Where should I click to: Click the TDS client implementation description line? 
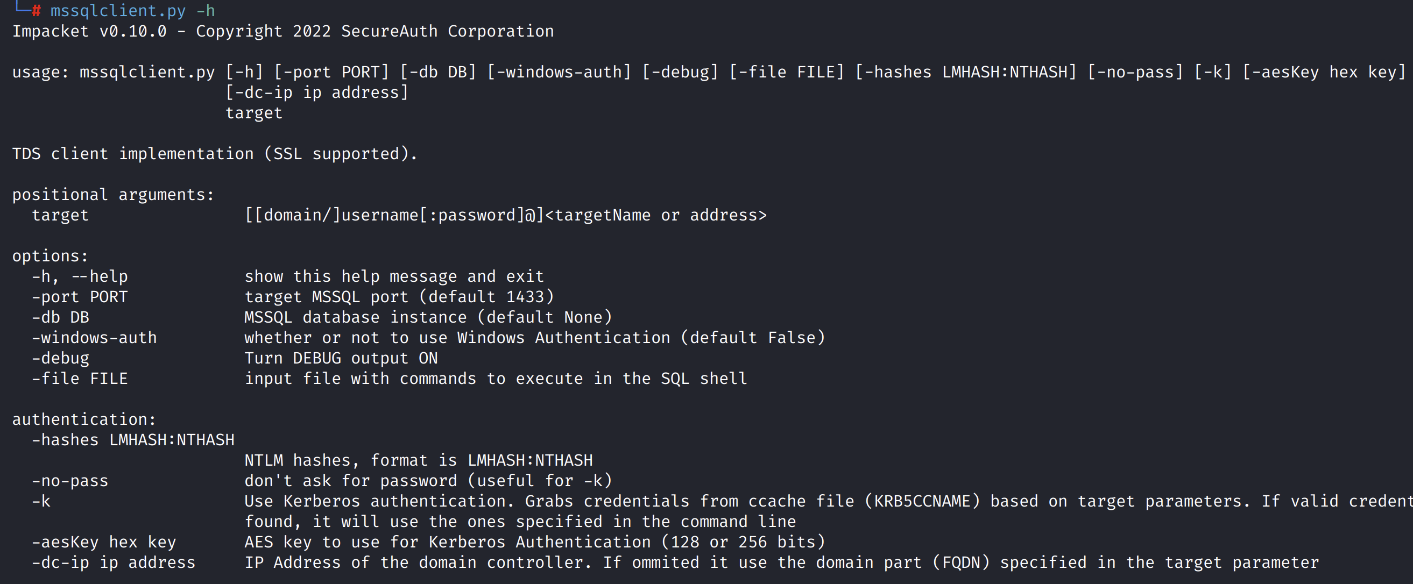coord(215,154)
